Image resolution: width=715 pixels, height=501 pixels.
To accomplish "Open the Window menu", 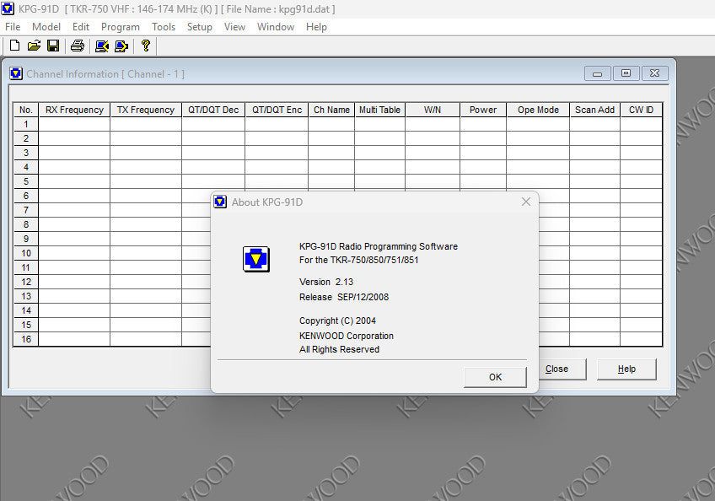I will [276, 27].
